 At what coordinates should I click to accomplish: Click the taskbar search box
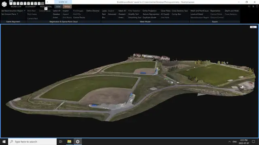32,141
